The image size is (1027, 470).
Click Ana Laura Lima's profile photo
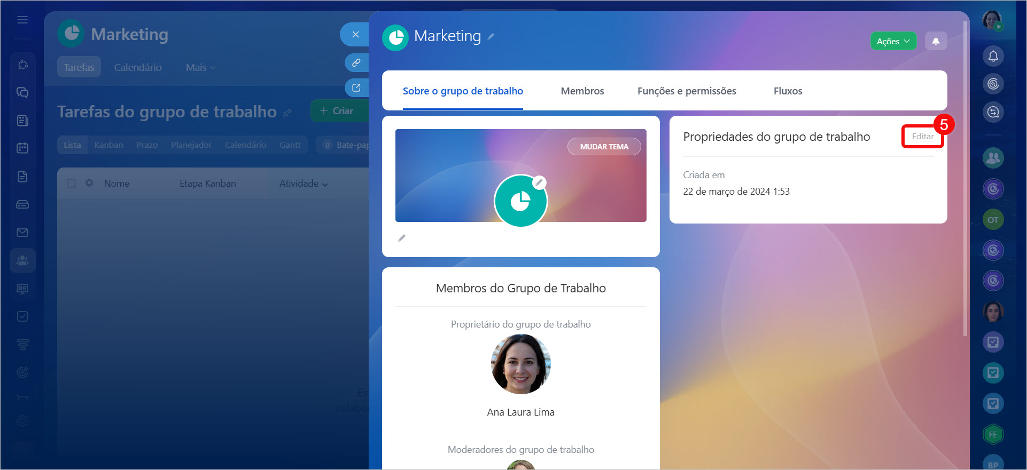(x=520, y=364)
